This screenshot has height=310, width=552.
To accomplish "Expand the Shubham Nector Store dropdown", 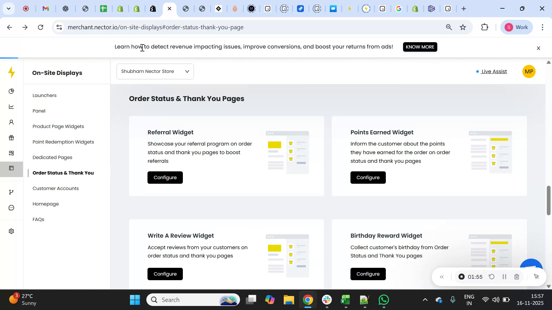I will tap(155, 71).
